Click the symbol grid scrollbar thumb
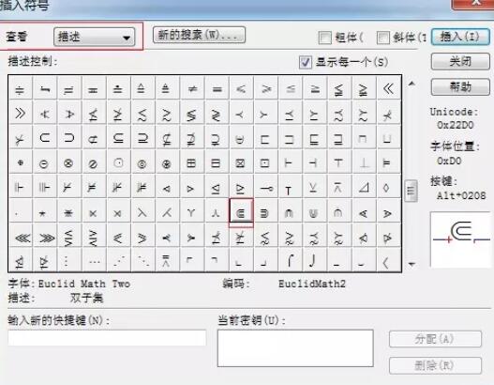 412,191
